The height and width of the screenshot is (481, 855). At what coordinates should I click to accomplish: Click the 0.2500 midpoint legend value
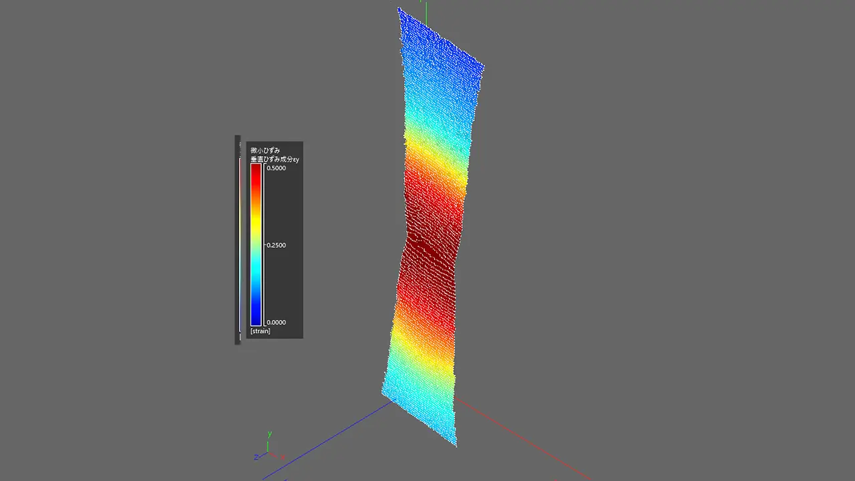tap(276, 245)
